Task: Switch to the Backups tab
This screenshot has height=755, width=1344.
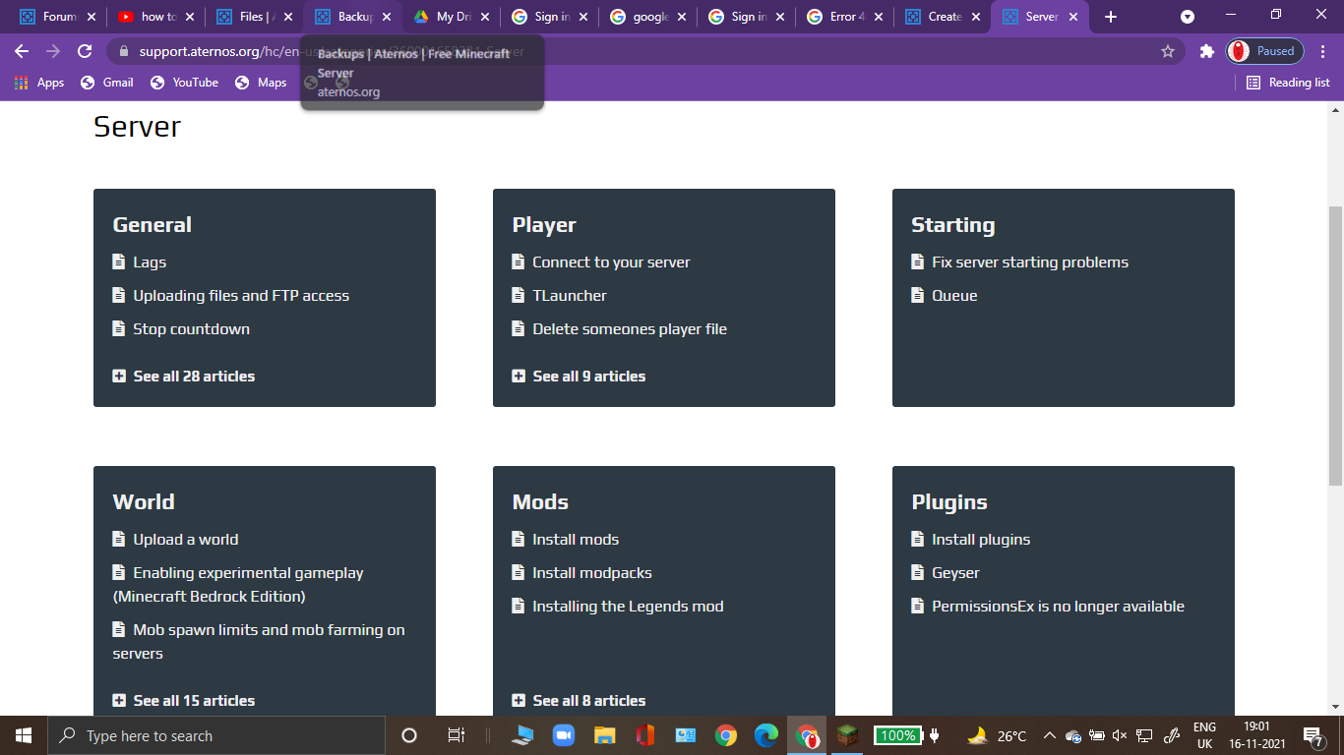Action: (x=352, y=17)
